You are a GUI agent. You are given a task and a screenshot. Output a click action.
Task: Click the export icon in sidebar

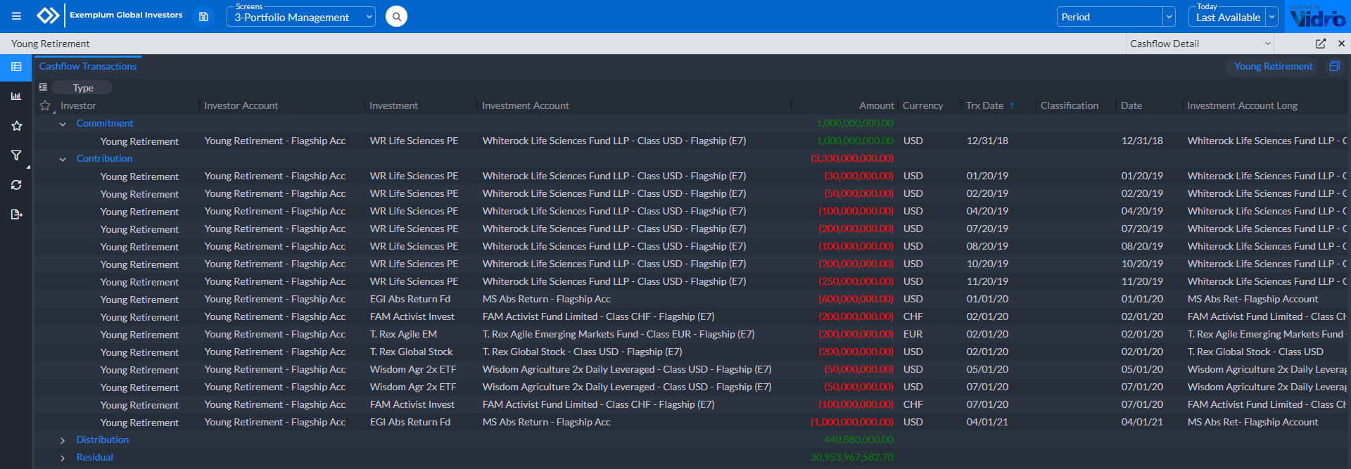(x=16, y=214)
